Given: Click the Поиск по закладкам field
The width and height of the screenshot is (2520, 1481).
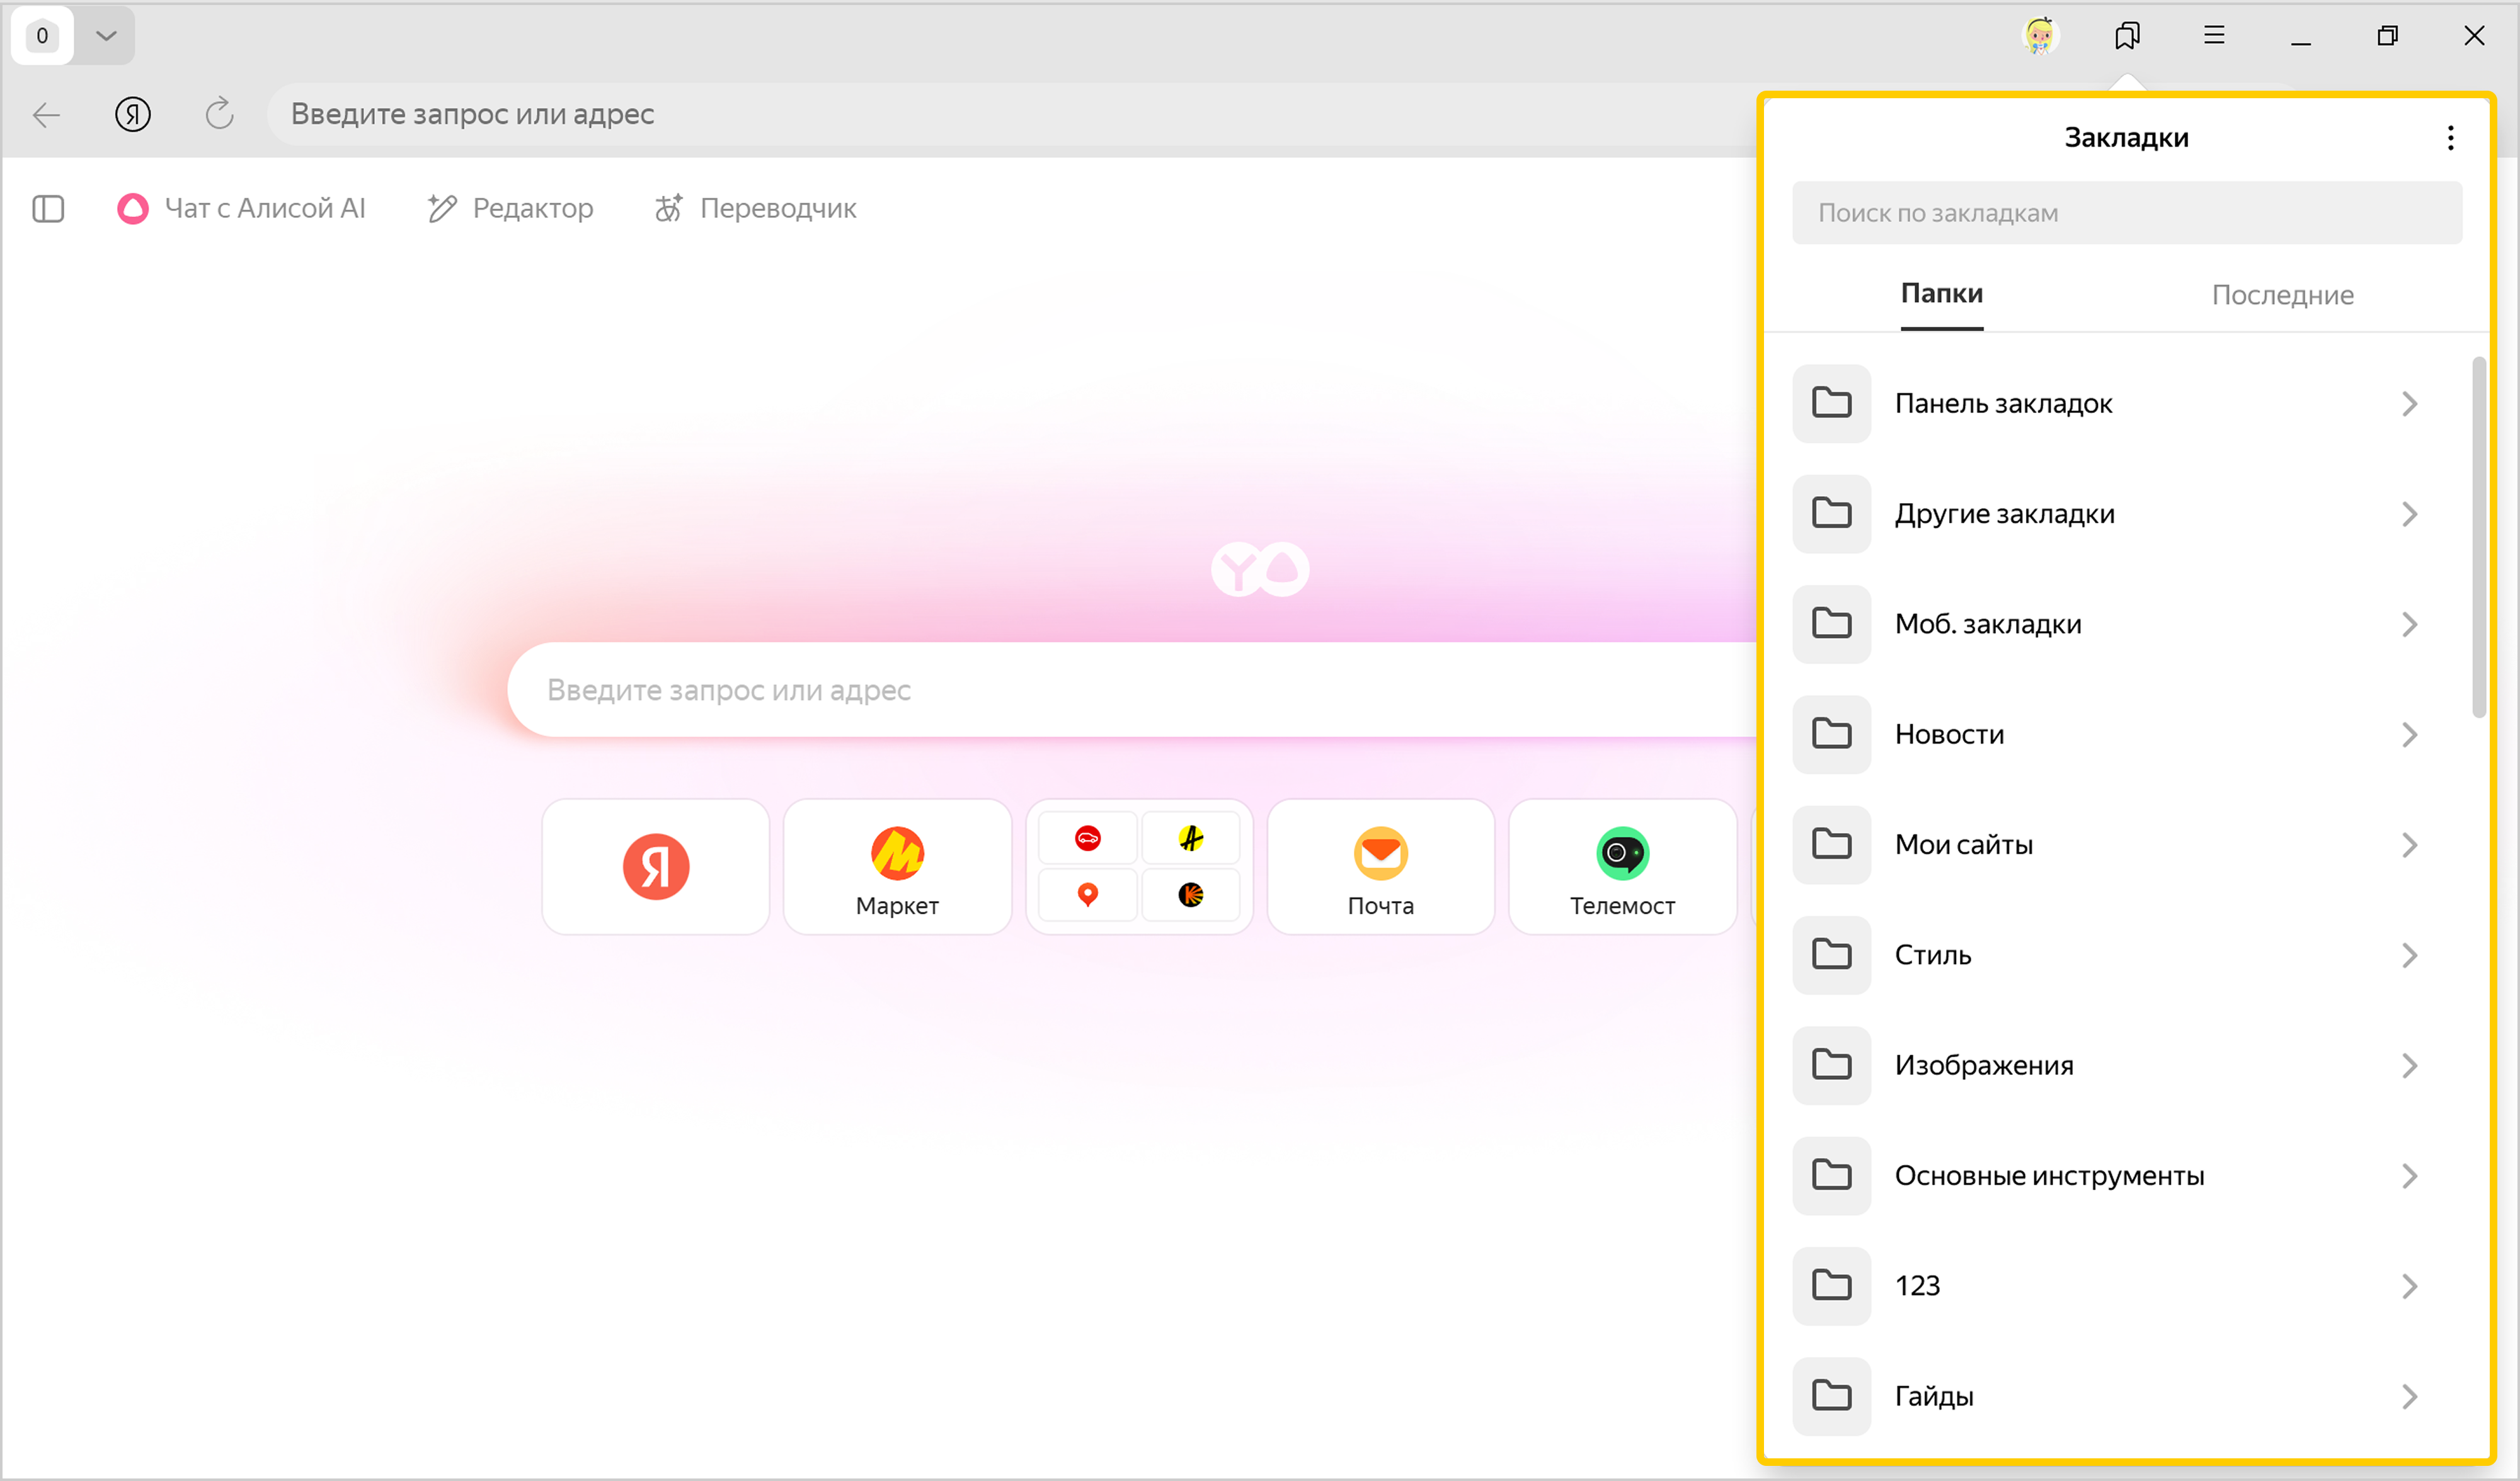Looking at the screenshot, I should 2126,213.
